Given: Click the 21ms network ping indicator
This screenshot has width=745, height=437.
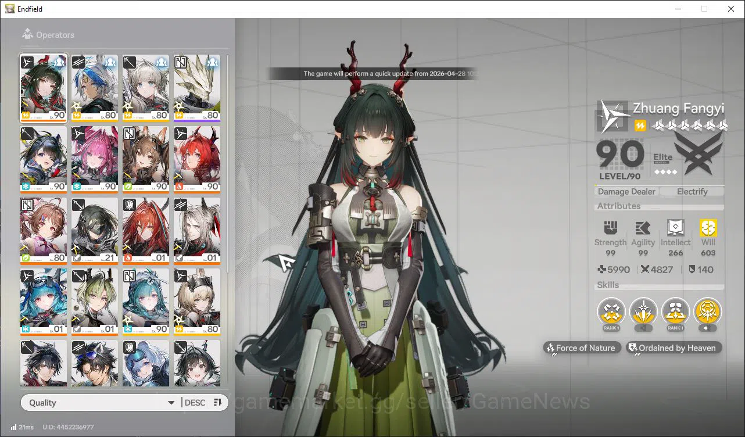Looking at the screenshot, I should pos(22,427).
